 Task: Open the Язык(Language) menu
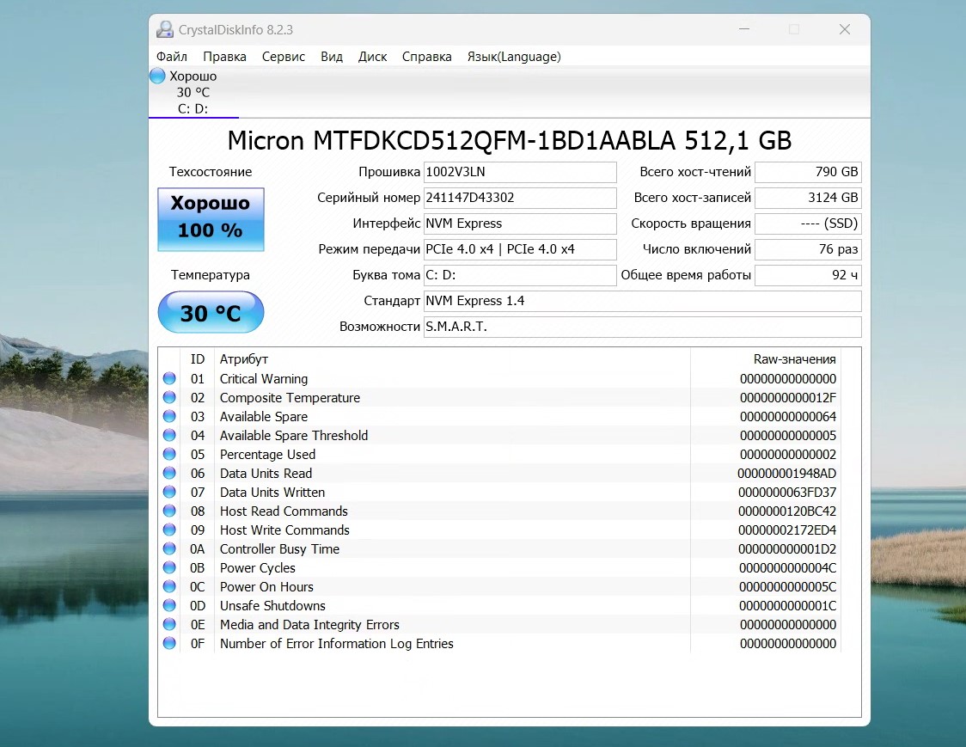tap(513, 57)
